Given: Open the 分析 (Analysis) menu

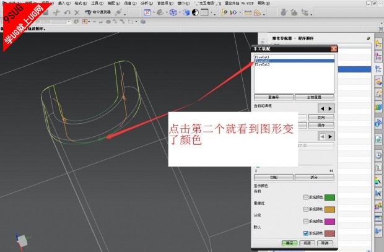Looking at the screenshot, I should coord(147,4).
